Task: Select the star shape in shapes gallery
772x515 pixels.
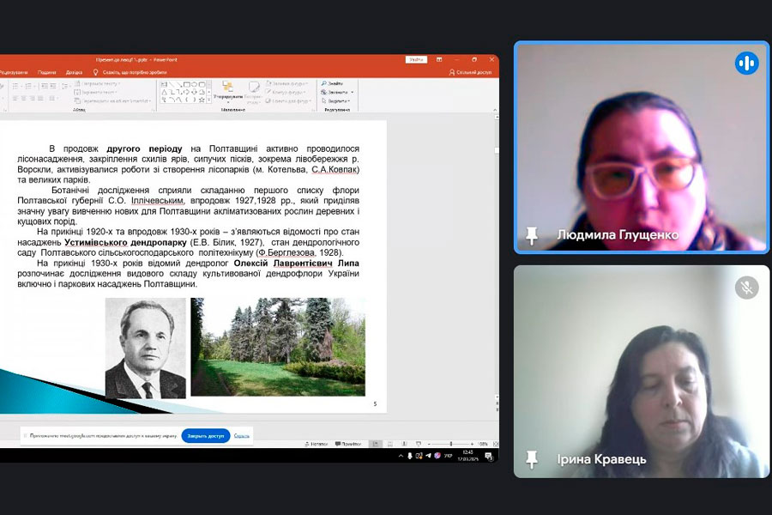Action: (x=202, y=100)
